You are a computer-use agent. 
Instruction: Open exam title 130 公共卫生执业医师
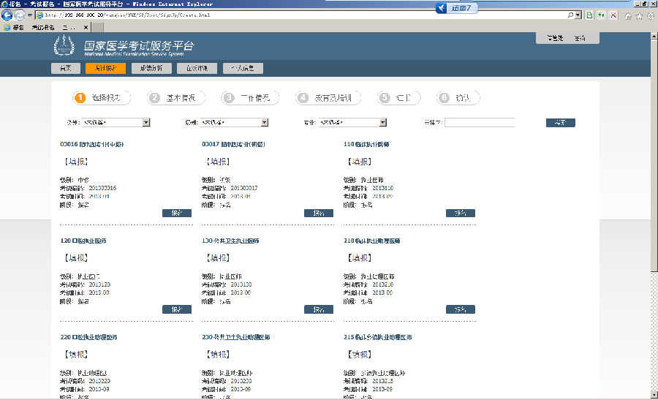230,241
